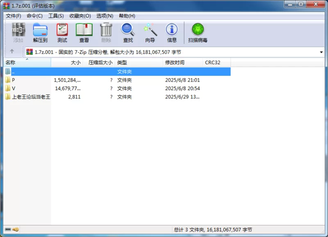Select the parent '..' folder icon

(x=8, y=71)
